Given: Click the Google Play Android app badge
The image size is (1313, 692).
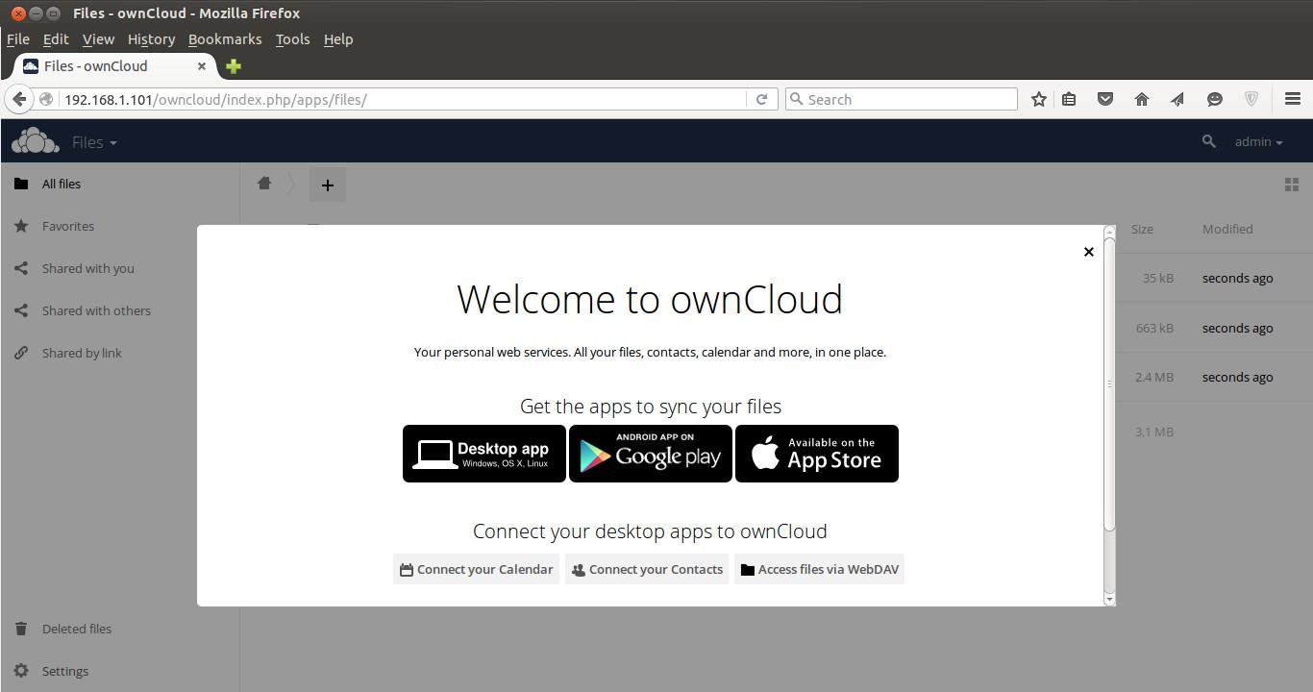Looking at the screenshot, I should click(651, 454).
